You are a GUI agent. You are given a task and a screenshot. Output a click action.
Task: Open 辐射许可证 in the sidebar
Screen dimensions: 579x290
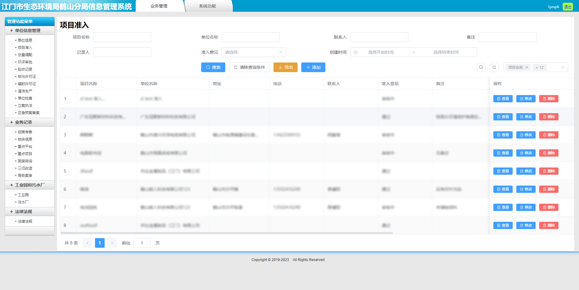point(27,84)
